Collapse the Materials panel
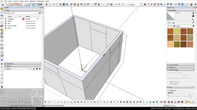197x110 pixels. (168, 10)
